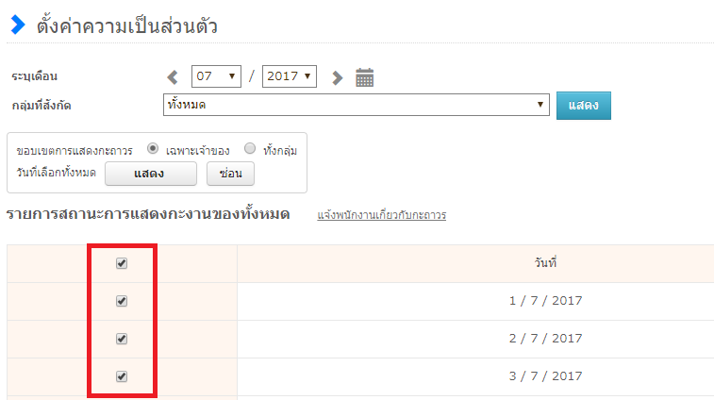Click the blue แสดง button
Viewport: 714px width, 400px height.
point(583,106)
